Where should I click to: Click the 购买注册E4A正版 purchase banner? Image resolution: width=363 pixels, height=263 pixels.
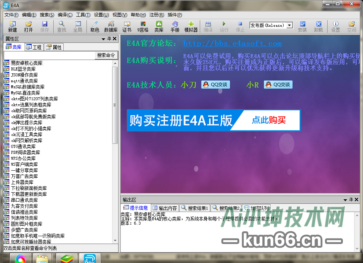[214, 120]
